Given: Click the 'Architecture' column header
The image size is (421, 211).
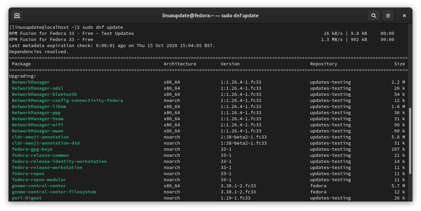Looking at the screenshot, I should [x=180, y=64].
